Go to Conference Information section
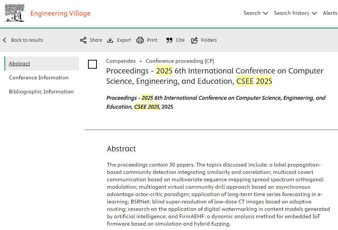 point(39,78)
